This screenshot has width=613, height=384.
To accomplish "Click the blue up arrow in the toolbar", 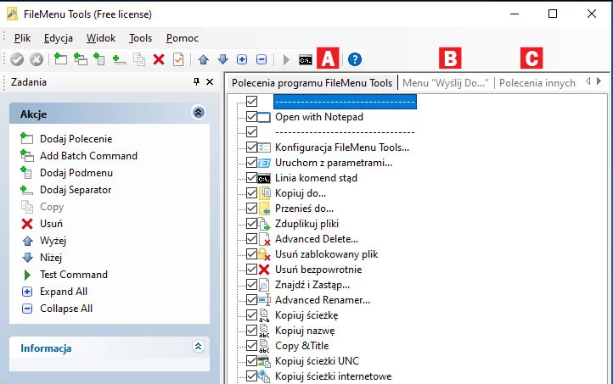I will (x=203, y=59).
